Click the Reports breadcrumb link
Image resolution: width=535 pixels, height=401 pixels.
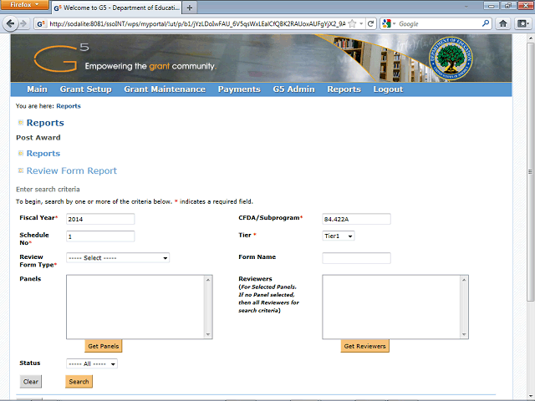(69, 106)
